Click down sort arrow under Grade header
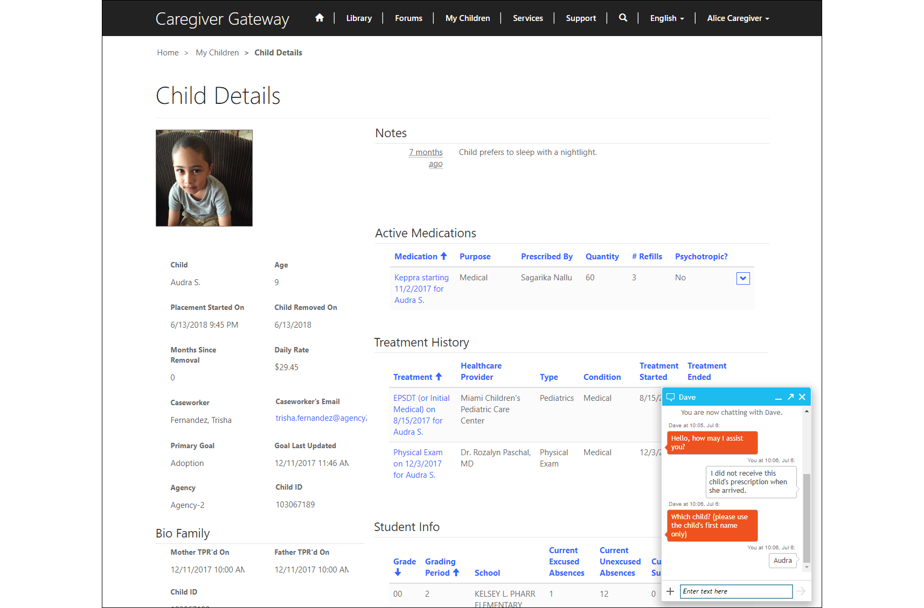 point(398,572)
